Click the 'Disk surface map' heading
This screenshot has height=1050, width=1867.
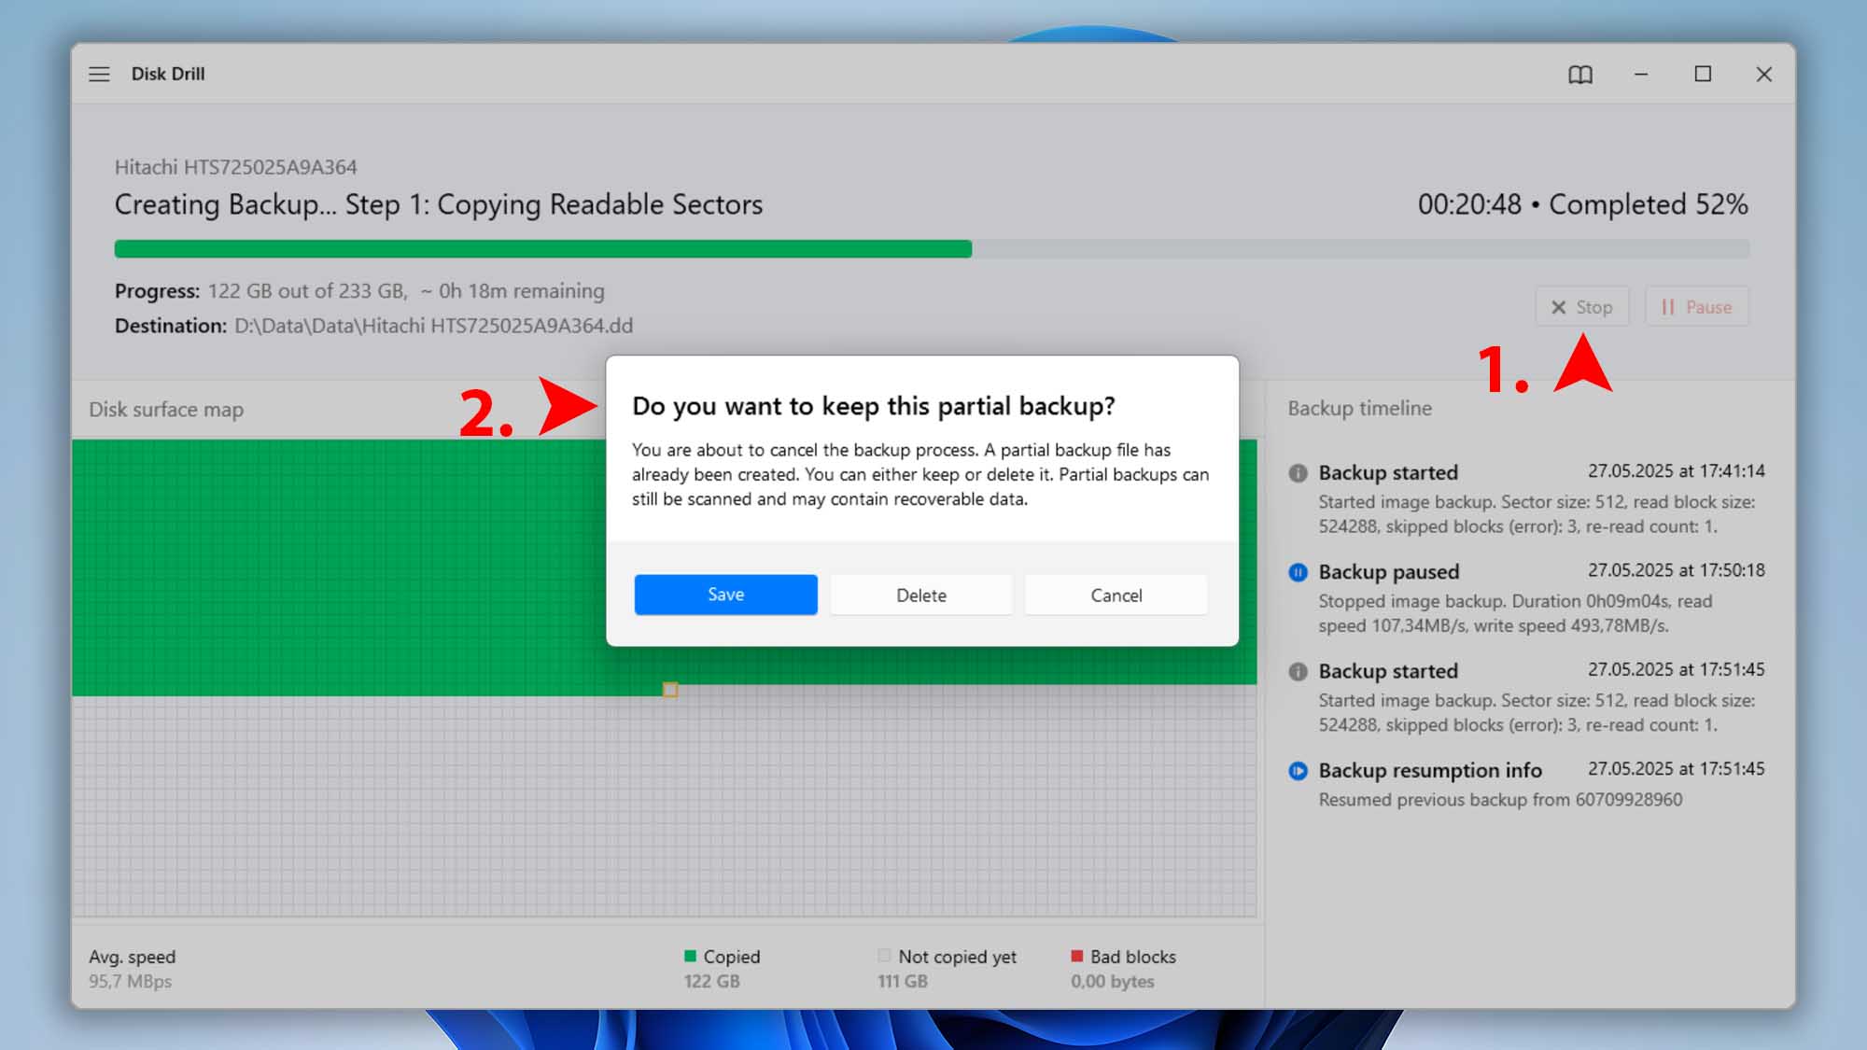click(166, 409)
